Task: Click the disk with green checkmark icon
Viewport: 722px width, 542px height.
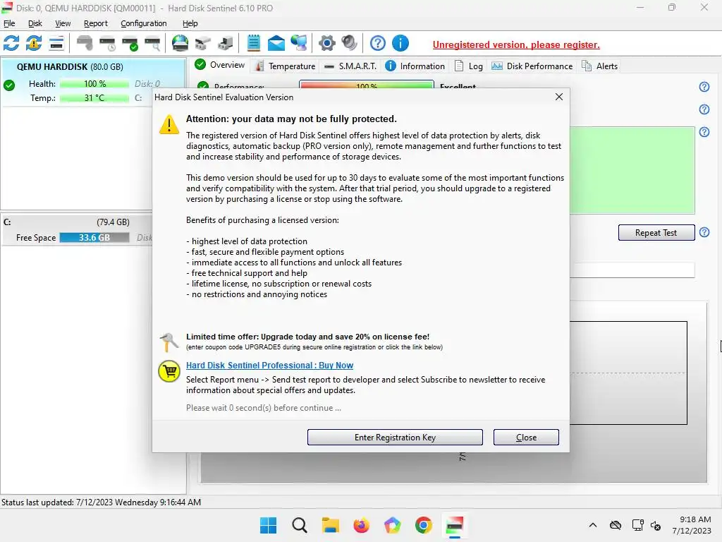Action: [x=130, y=43]
